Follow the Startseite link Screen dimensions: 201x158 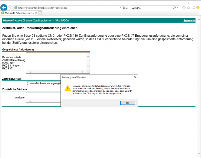(x=189, y=20)
